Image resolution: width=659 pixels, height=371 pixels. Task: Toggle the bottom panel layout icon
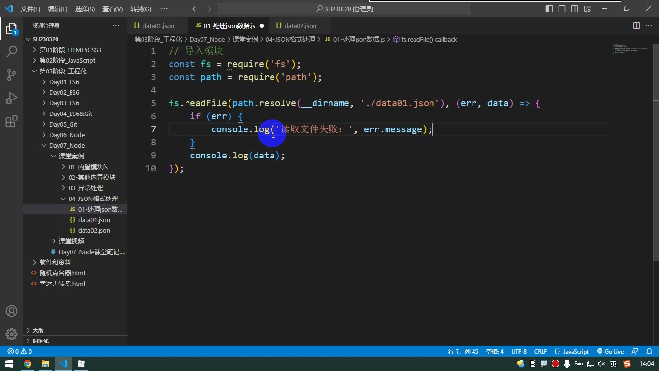(x=562, y=9)
